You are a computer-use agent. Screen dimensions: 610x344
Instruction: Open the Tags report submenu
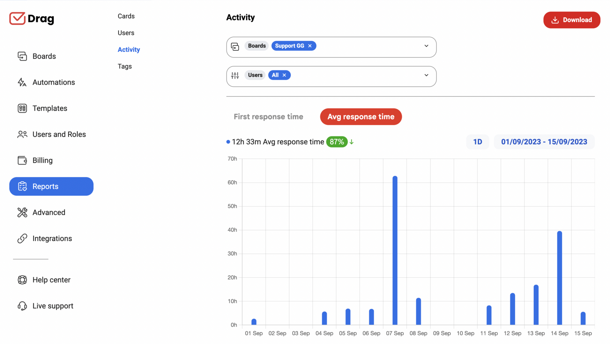[x=125, y=66]
